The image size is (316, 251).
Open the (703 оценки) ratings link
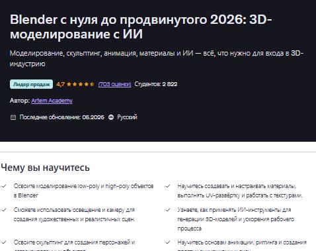click(114, 84)
